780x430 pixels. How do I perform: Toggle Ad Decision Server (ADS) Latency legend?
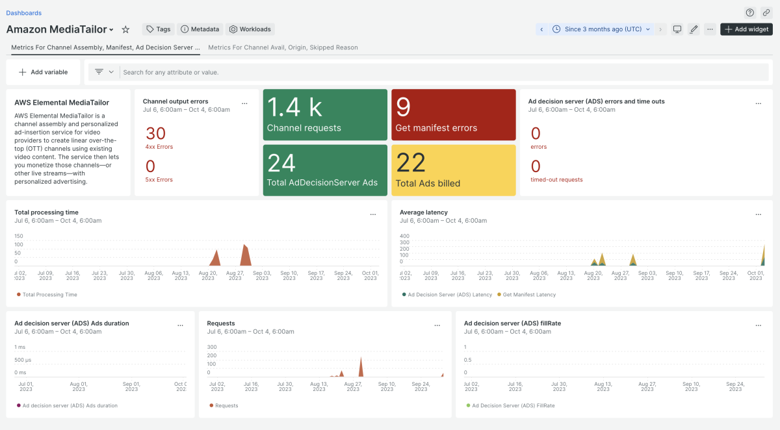pos(447,294)
